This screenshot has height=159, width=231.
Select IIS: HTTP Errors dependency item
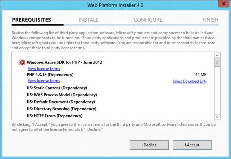pos(55,116)
